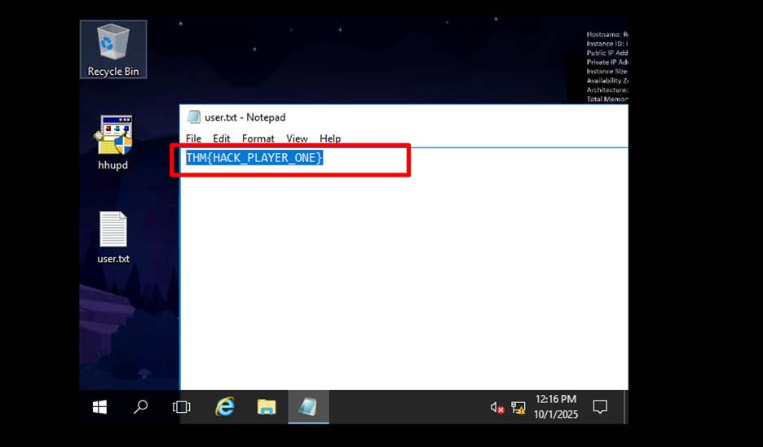Launch Internet Explorer from the taskbar
The height and width of the screenshot is (447, 763).
pyautogui.click(x=224, y=407)
